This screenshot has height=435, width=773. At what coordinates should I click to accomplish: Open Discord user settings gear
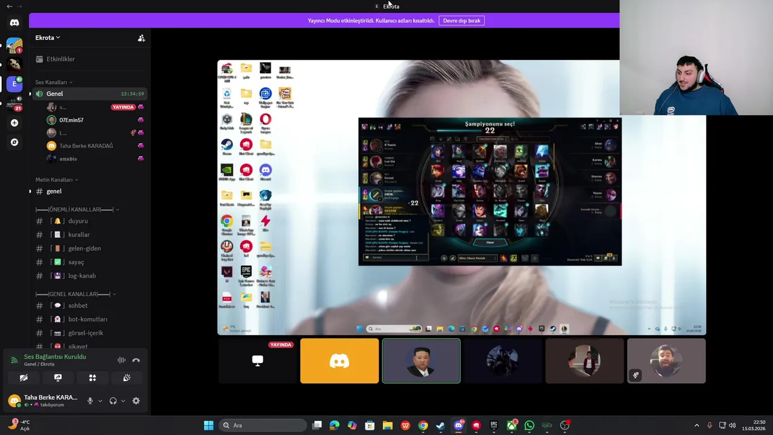[x=136, y=401]
